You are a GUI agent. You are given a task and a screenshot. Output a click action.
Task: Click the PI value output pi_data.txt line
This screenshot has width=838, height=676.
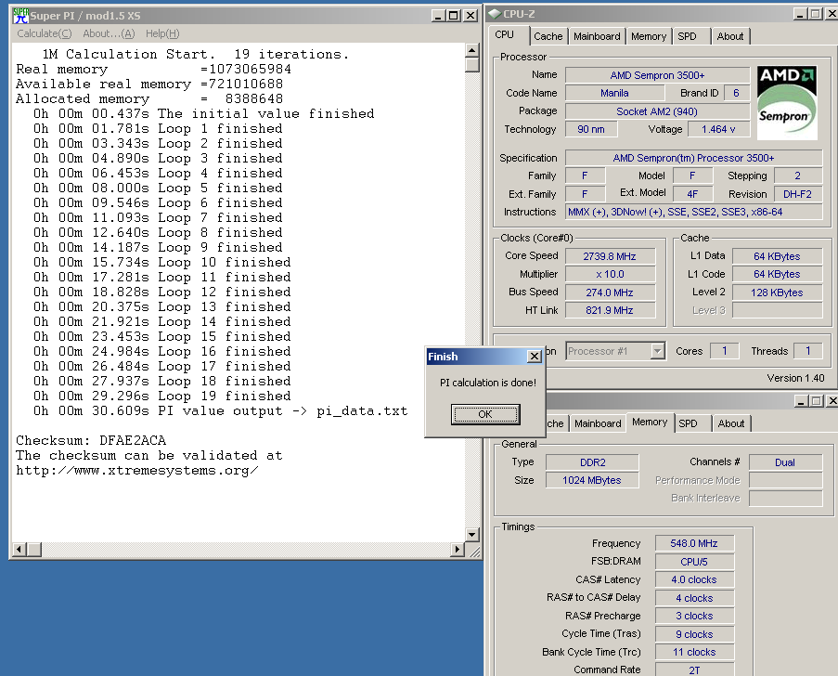pos(220,410)
